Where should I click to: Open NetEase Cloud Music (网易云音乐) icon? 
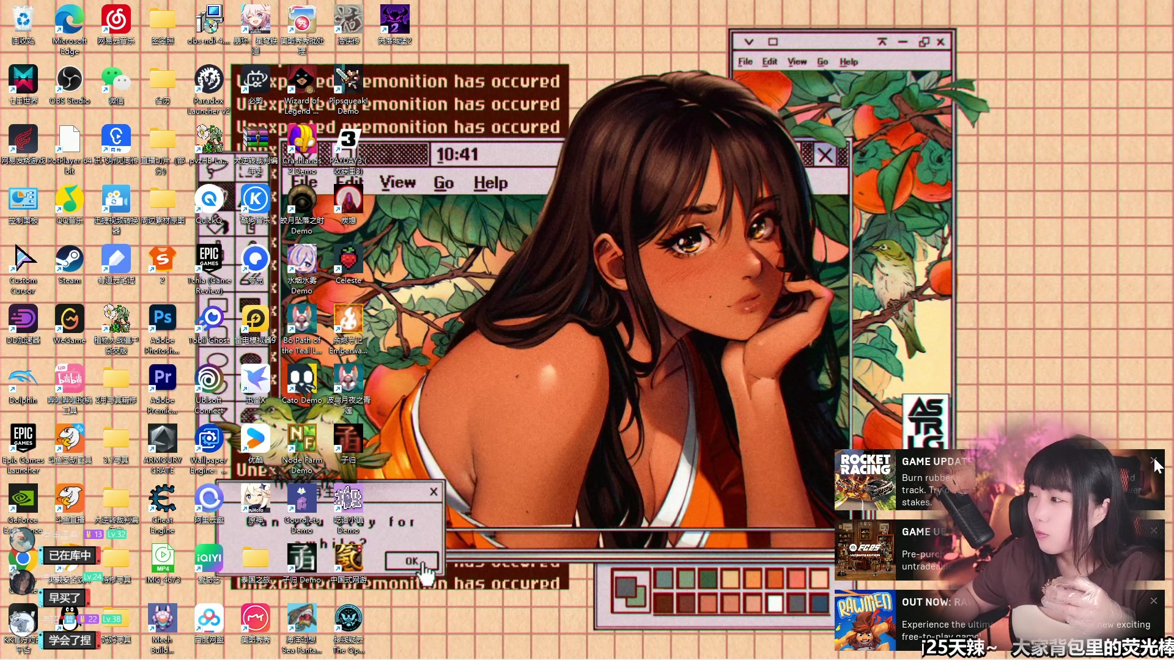[x=116, y=24]
